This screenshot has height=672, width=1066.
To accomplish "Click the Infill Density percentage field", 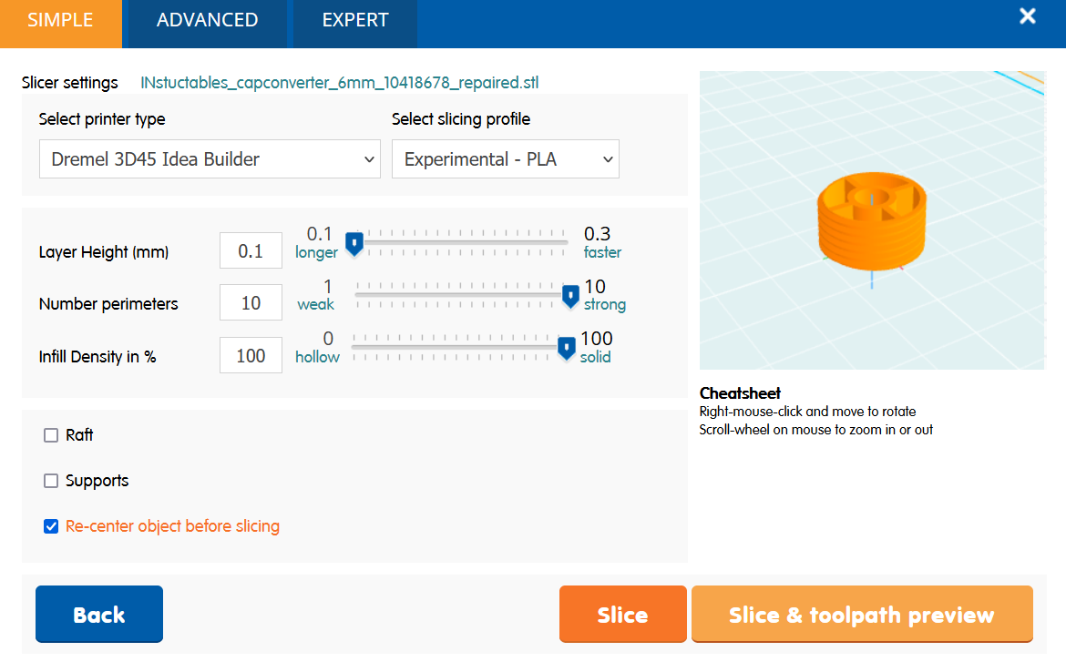I will (251, 356).
